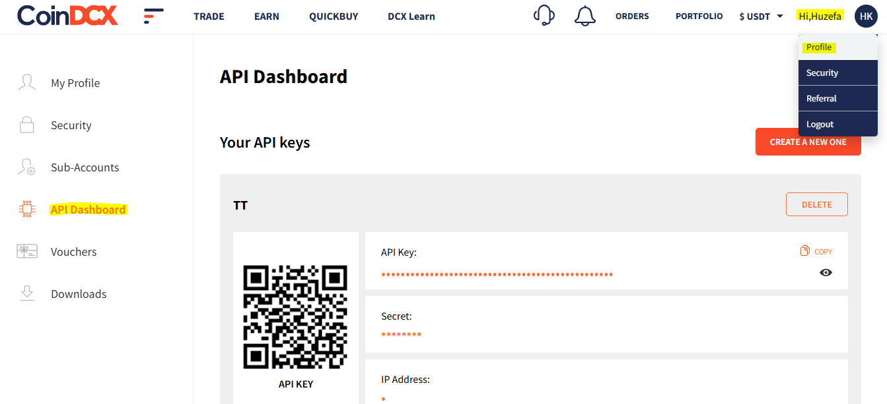This screenshot has height=404, width=887.
Task: Click the CoinDCX logo
Action: (x=67, y=16)
